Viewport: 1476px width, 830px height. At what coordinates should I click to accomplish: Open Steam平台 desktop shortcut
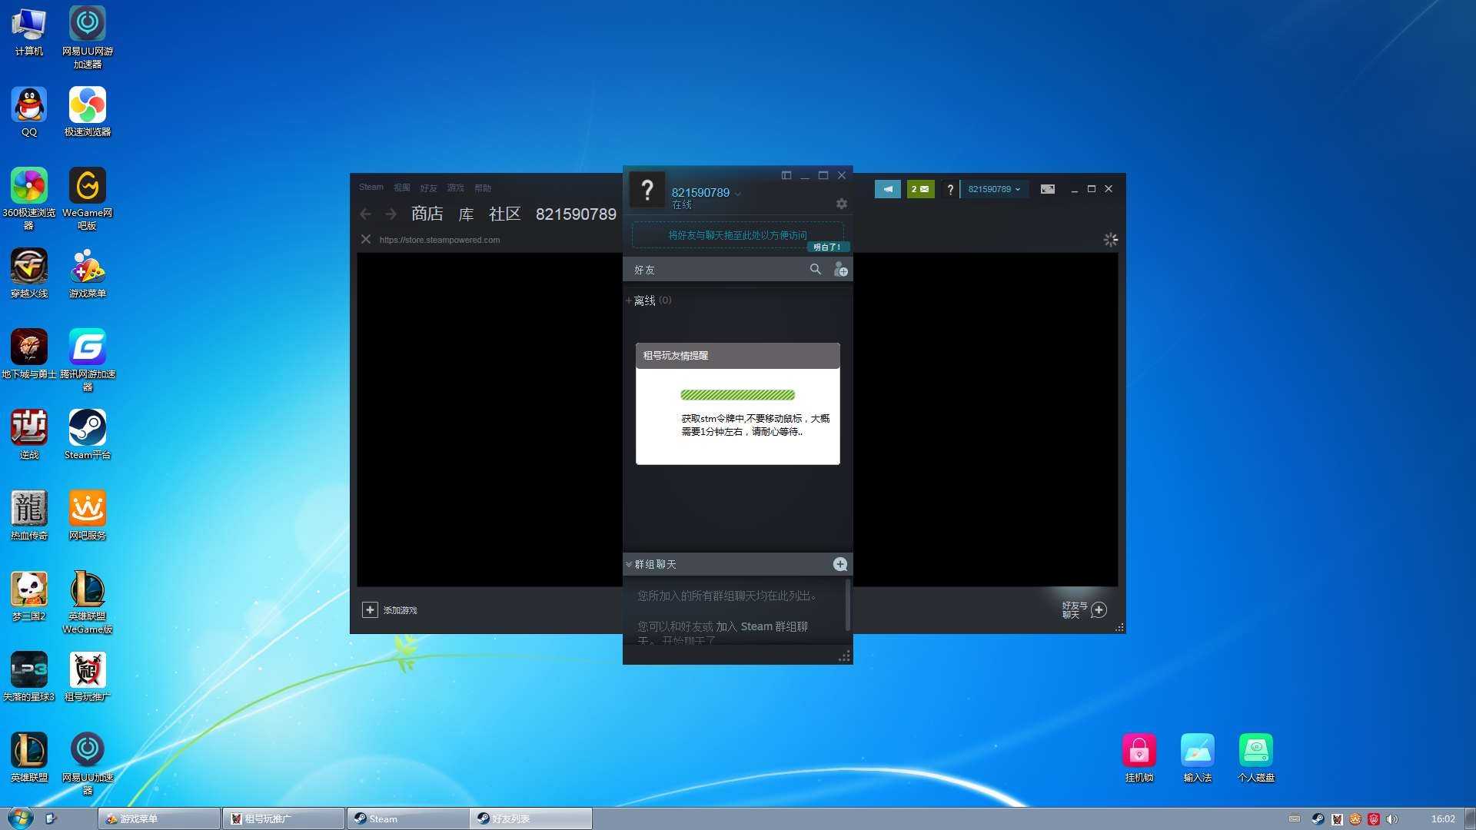coord(88,435)
